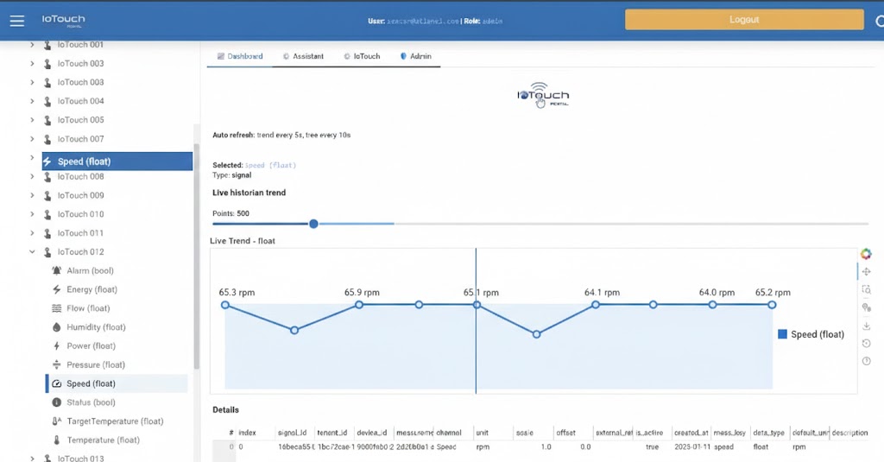The image size is (884, 462).
Task: Open the hamburger navigation menu
Action: point(17,21)
